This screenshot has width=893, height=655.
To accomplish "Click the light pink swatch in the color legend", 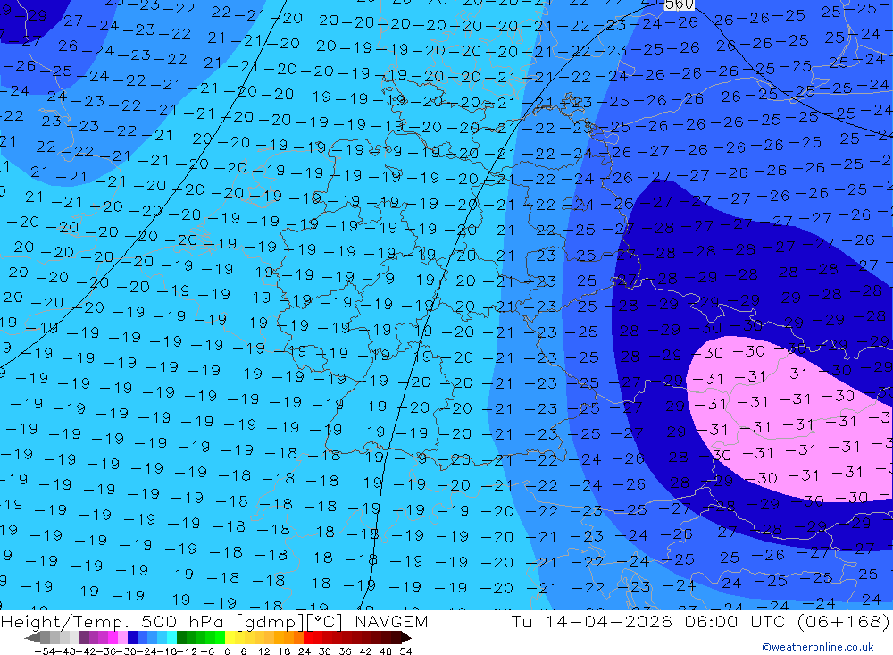I will click(122, 638).
